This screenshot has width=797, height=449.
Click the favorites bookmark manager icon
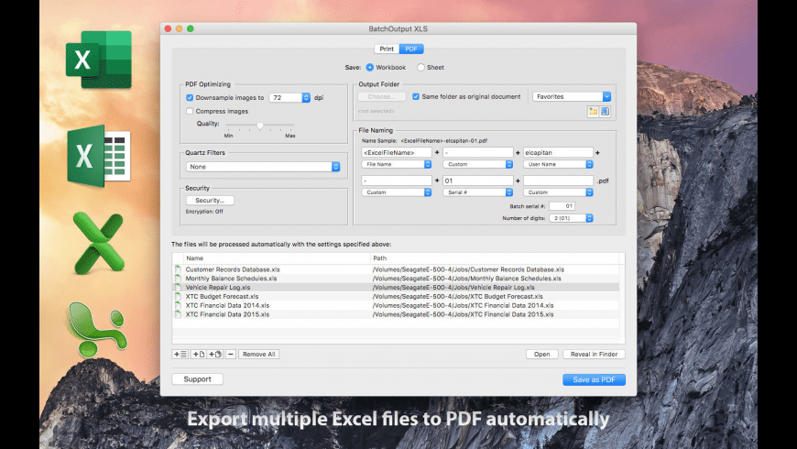coord(606,112)
